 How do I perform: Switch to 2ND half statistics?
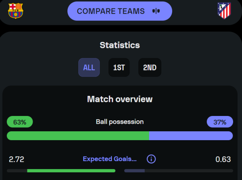click(x=150, y=67)
